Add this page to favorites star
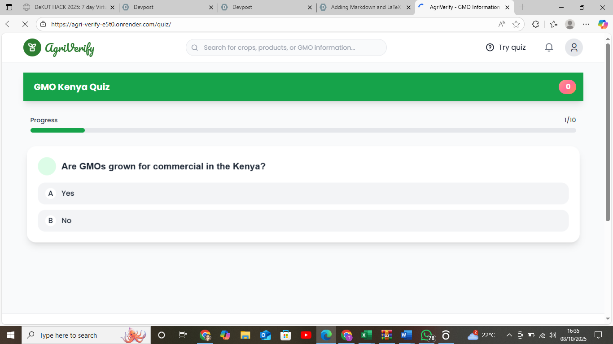613x344 pixels. 516,24
